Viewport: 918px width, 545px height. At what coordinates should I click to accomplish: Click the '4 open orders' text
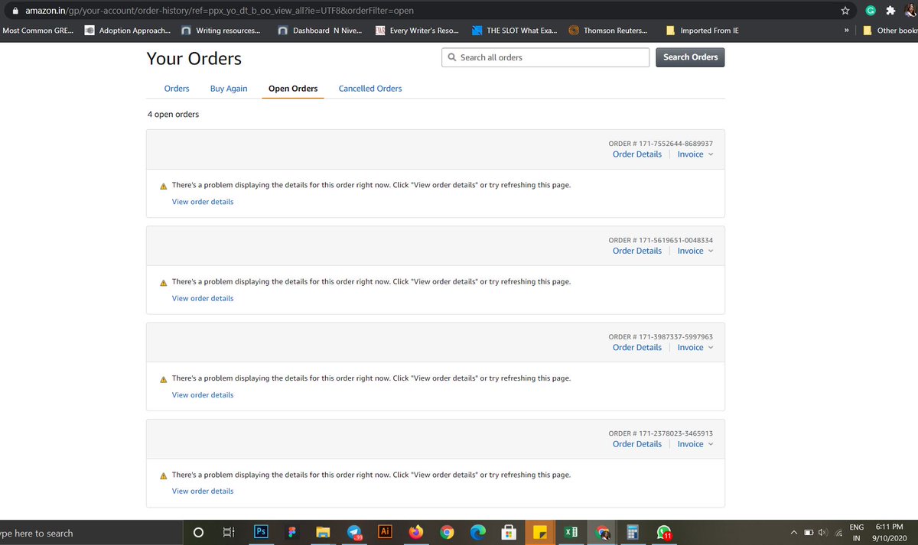(x=173, y=114)
